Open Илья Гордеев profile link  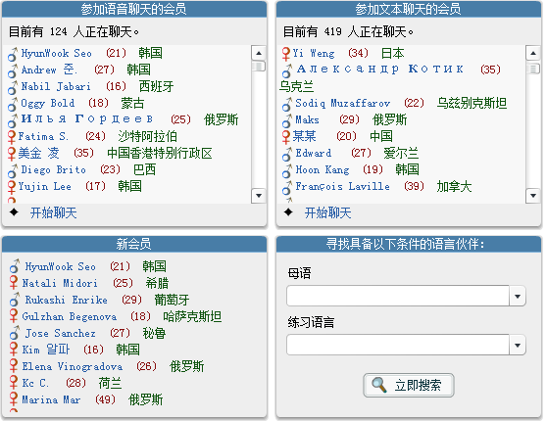86,119
